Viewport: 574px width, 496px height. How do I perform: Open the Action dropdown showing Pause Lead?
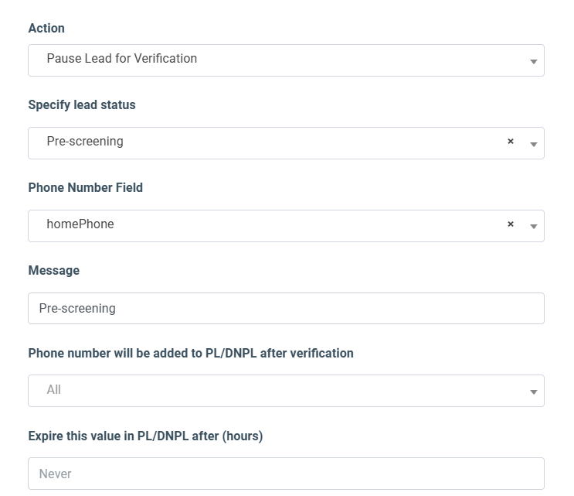pyautogui.click(x=286, y=60)
